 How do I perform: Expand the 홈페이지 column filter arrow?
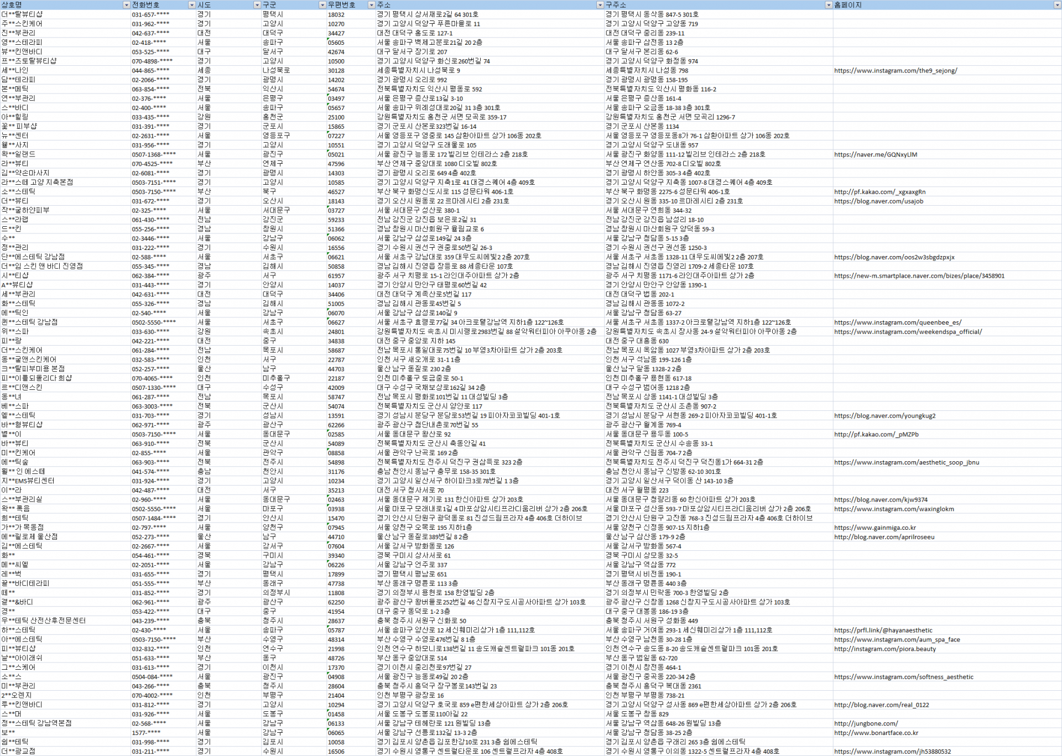[x=1057, y=5]
